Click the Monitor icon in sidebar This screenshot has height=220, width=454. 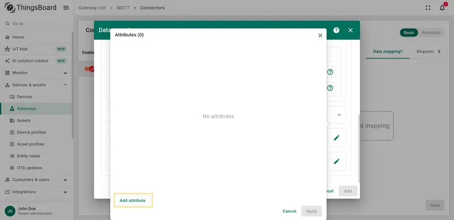[7, 73]
